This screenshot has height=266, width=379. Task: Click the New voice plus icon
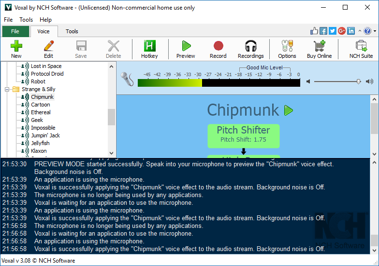tap(16, 46)
